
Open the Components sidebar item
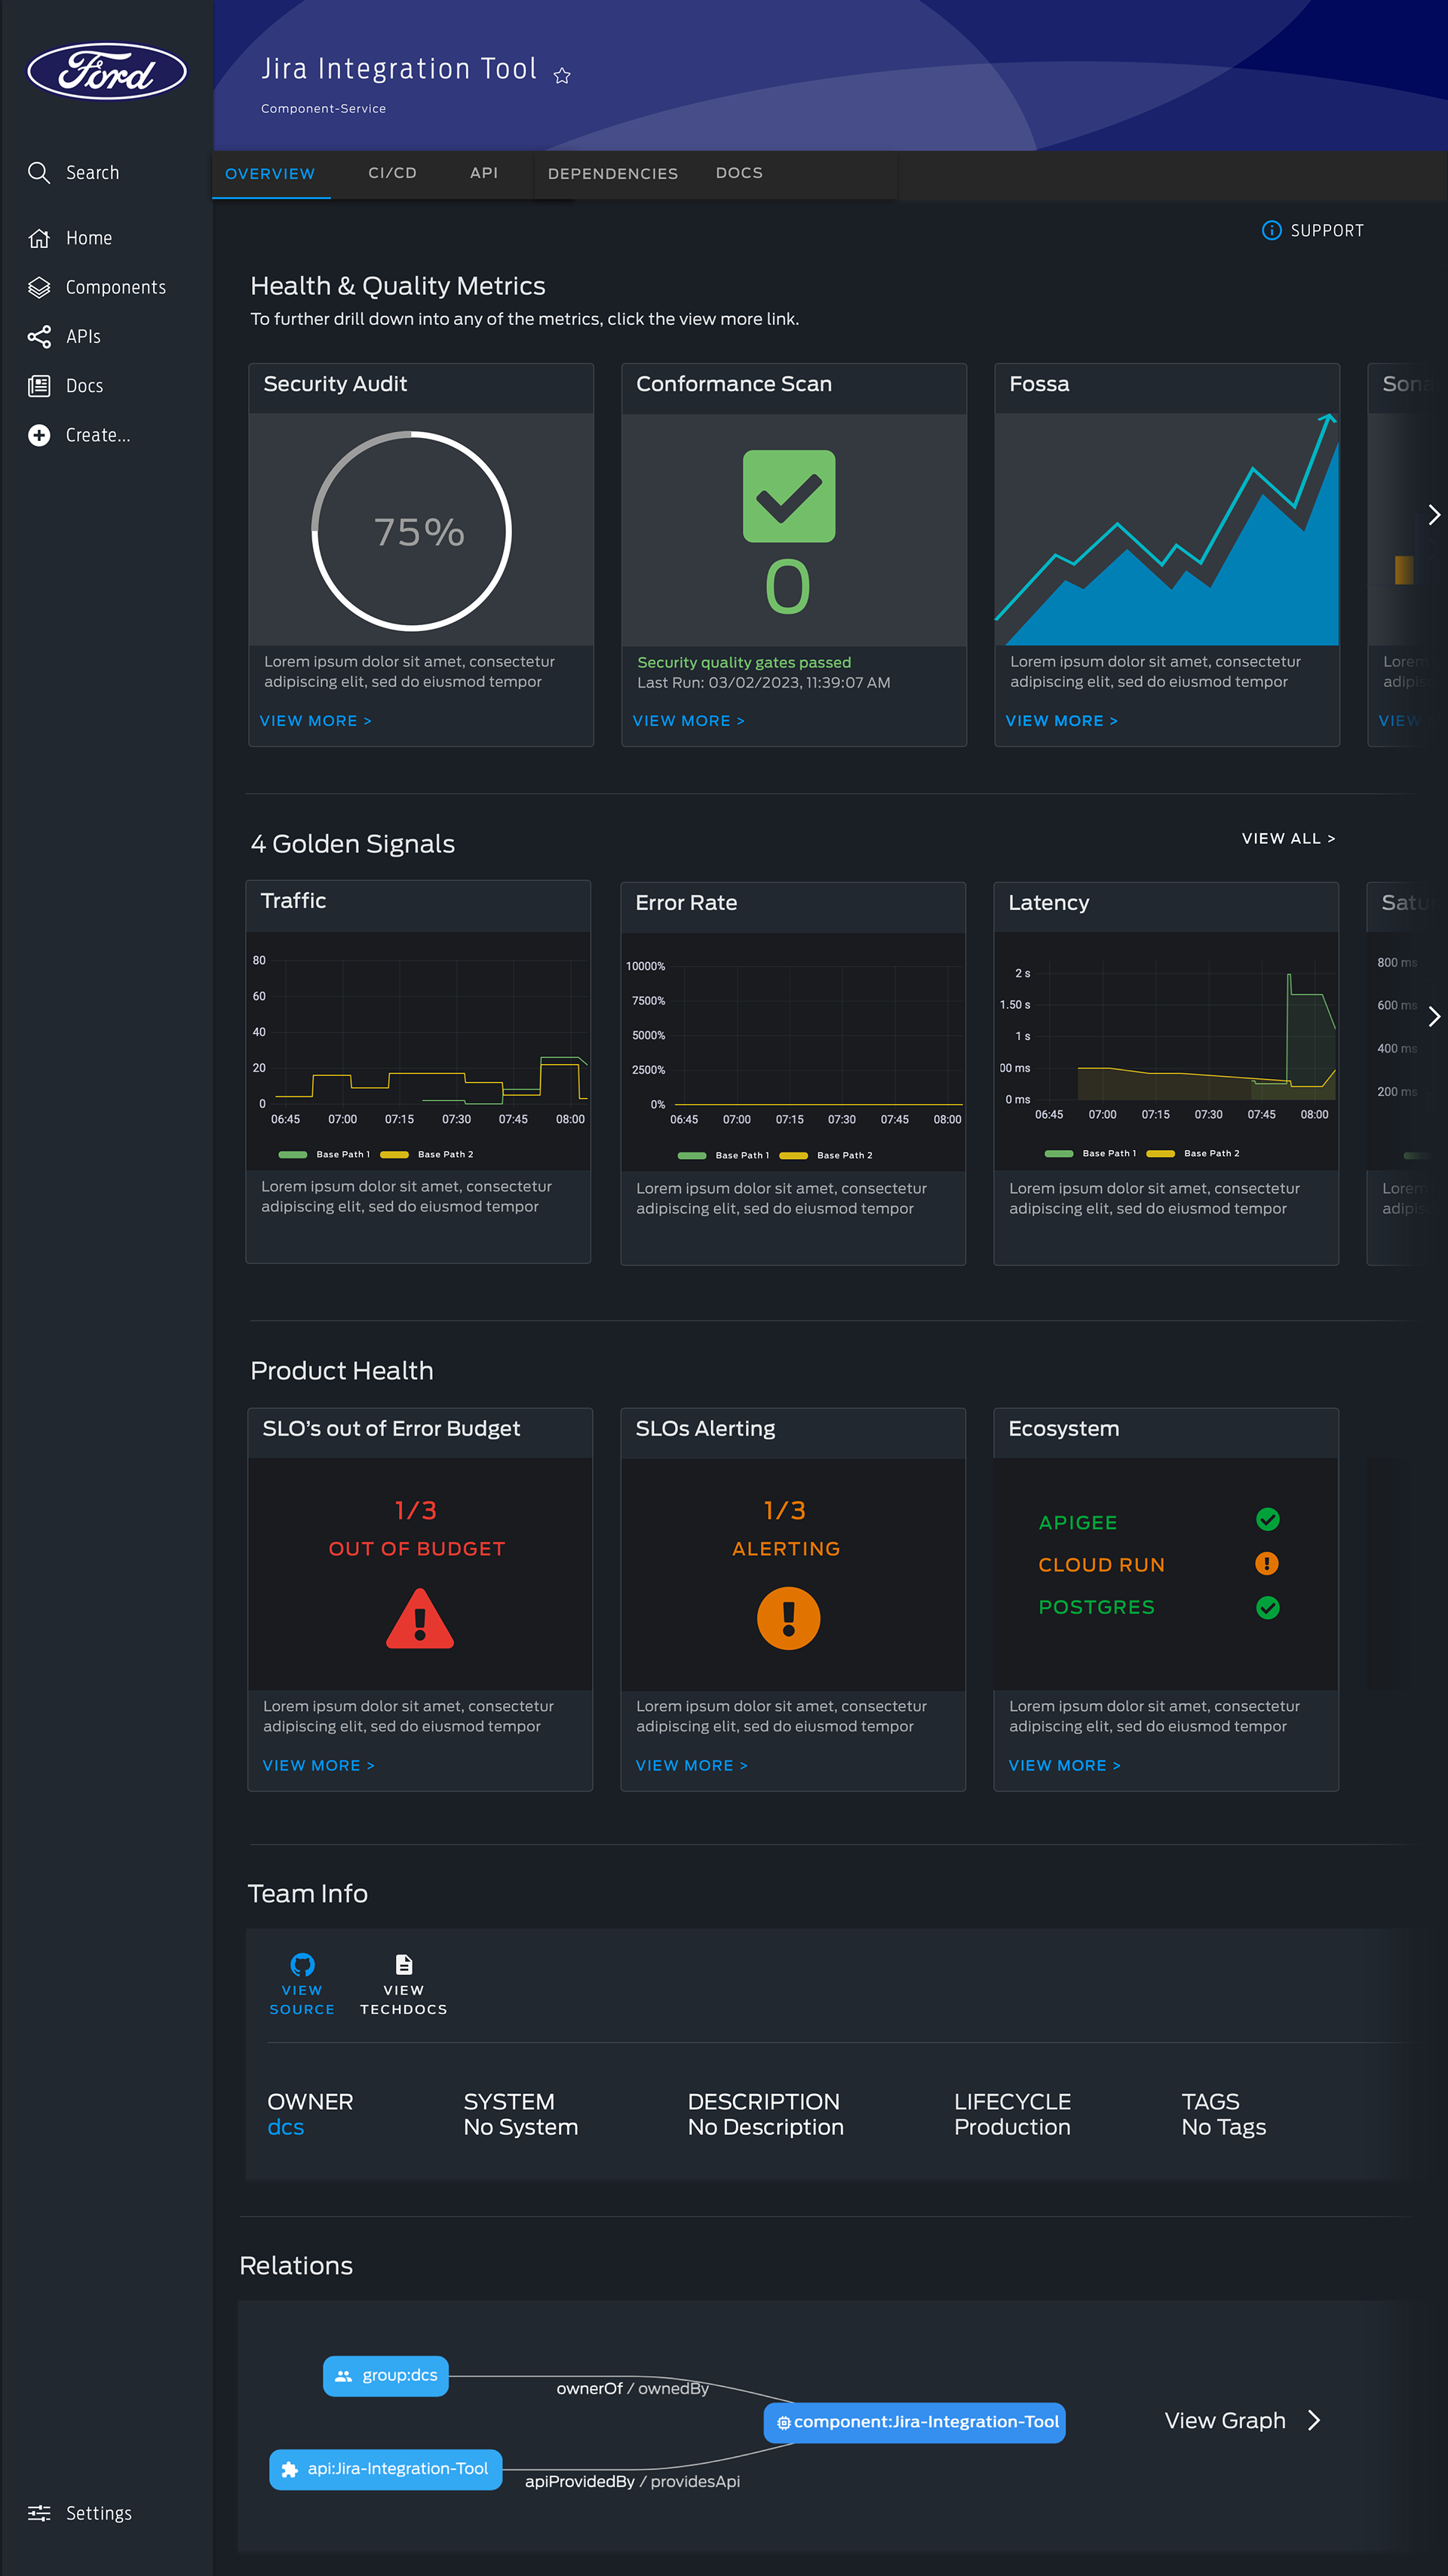point(97,287)
